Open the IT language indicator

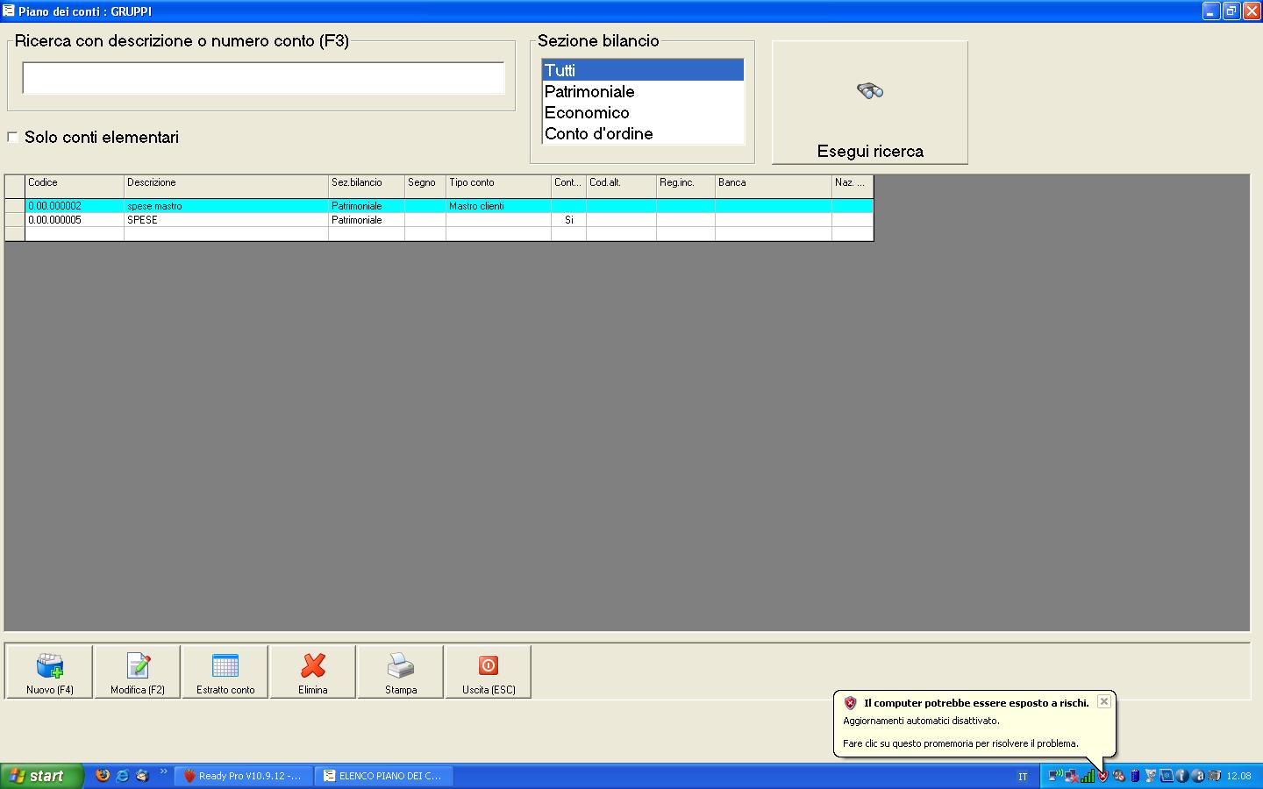[1023, 776]
